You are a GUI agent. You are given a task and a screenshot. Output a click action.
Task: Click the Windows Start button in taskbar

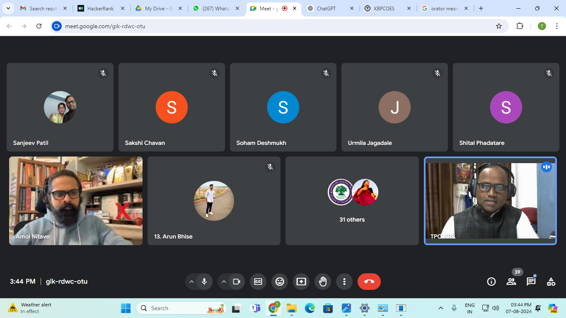coord(126,308)
